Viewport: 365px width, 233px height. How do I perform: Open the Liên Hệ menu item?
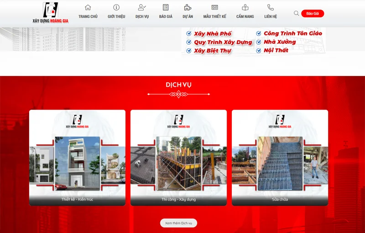click(x=271, y=16)
